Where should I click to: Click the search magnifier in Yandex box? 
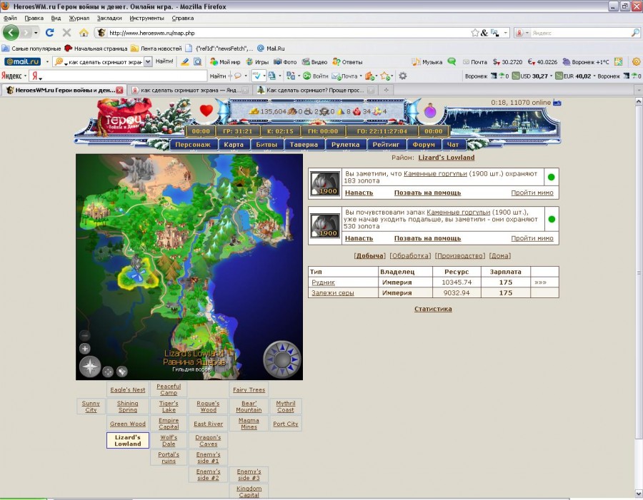click(x=635, y=33)
